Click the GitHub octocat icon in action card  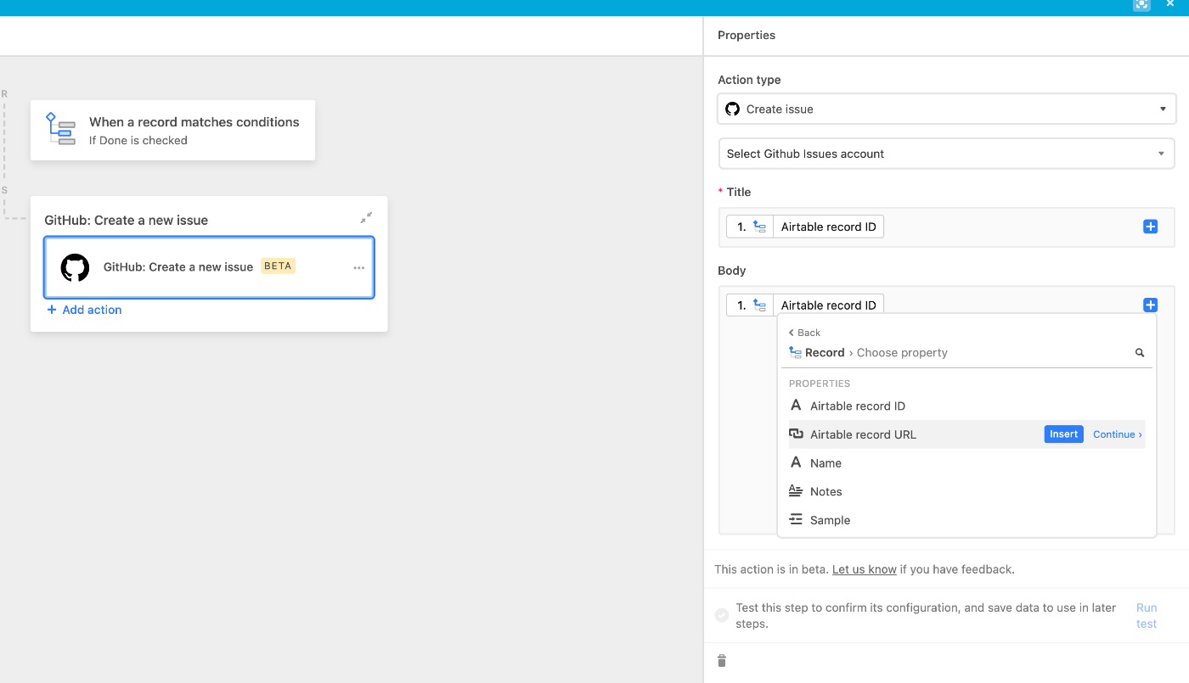[x=75, y=267]
